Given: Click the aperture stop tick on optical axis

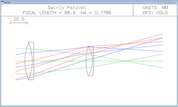Looking at the screenshot, I should tap(50, 61).
